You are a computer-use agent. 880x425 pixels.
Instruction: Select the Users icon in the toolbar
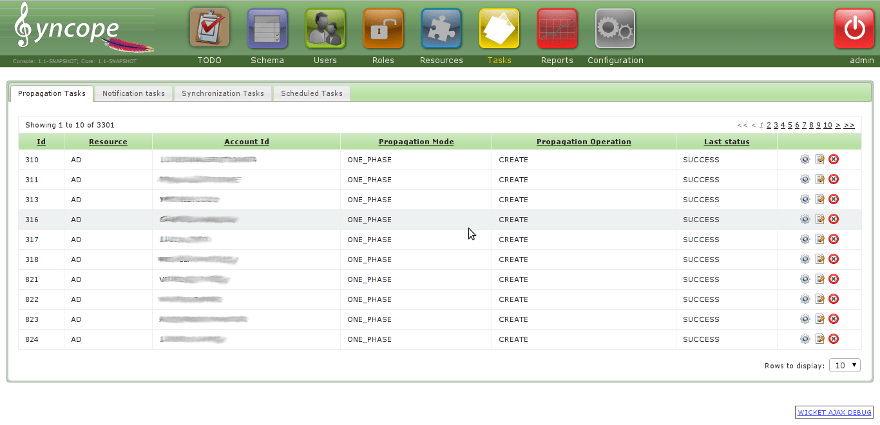(x=325, y=29)
